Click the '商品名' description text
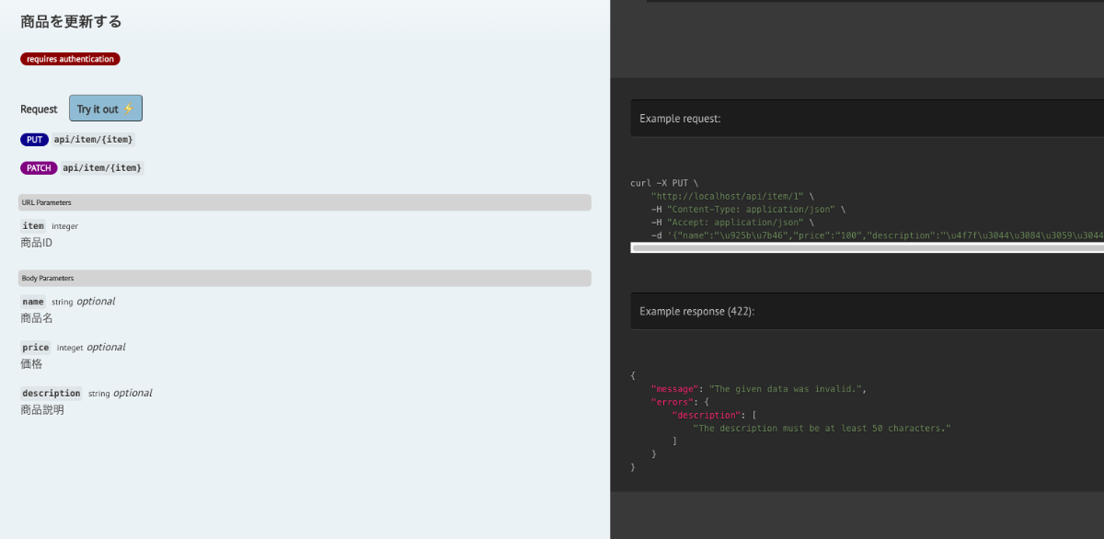 [37, 318]
